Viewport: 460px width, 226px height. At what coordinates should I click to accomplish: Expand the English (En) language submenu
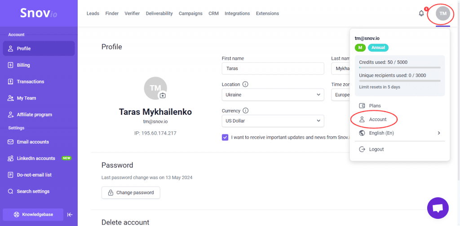(399, 133)
